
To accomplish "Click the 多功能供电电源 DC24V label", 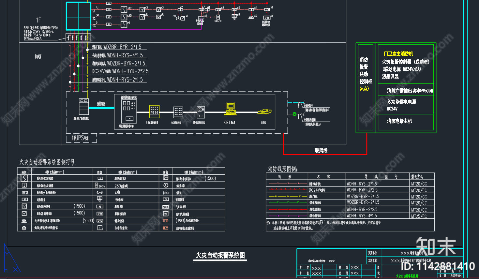I will (x=401, y=105).
